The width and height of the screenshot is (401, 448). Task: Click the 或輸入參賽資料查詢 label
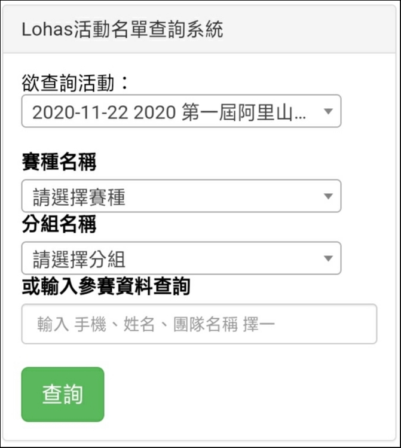click(106, 287)
